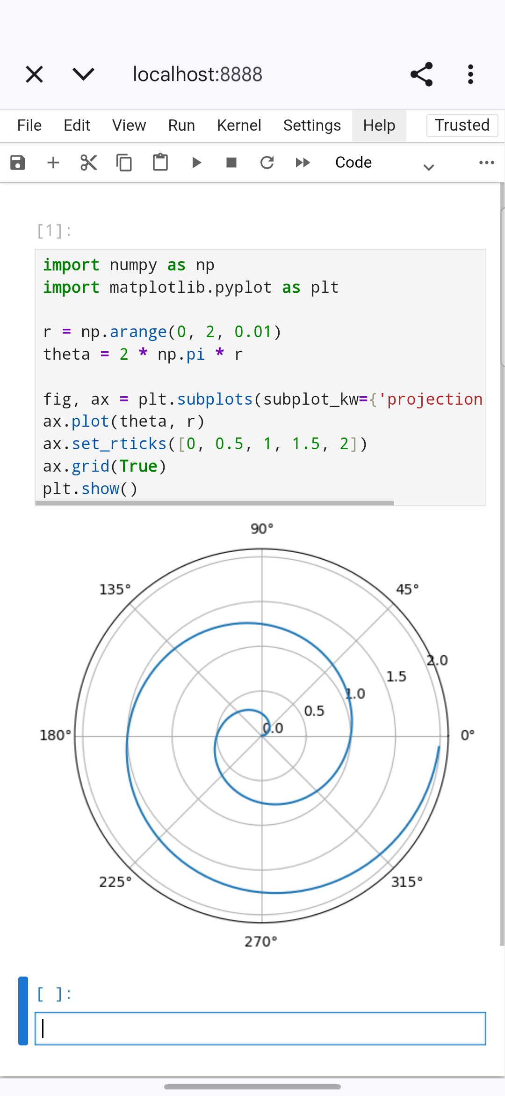Click the Trusted notebook button
The image size is (505, 1096).
[462, 126]
